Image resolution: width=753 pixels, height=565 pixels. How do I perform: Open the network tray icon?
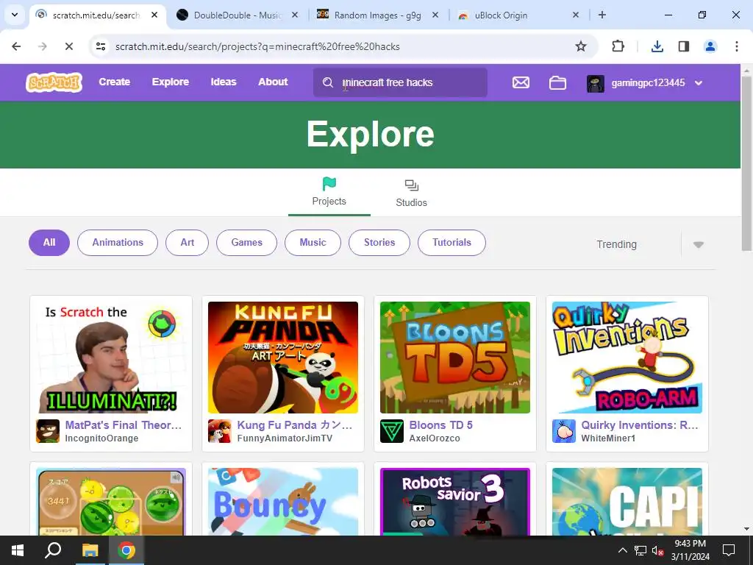[x=640, y=550]
